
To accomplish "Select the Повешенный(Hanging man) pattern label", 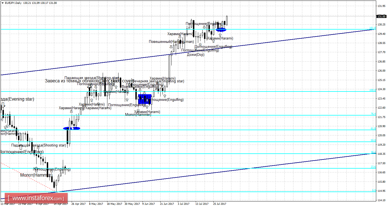I will click(171, 42).
